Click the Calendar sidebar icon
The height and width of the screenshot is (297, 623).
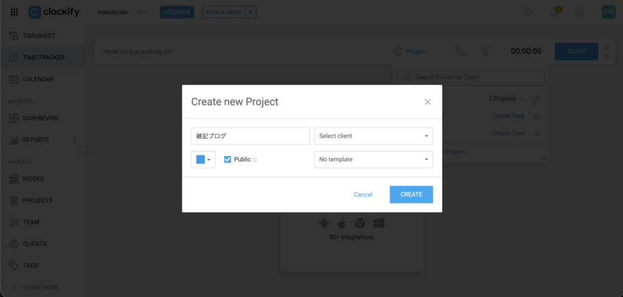click(13, 79)
